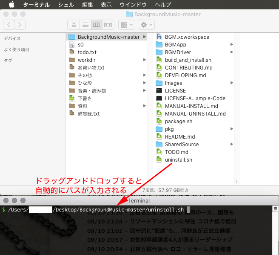Select the todo.txt file icon

coord(72,52)
